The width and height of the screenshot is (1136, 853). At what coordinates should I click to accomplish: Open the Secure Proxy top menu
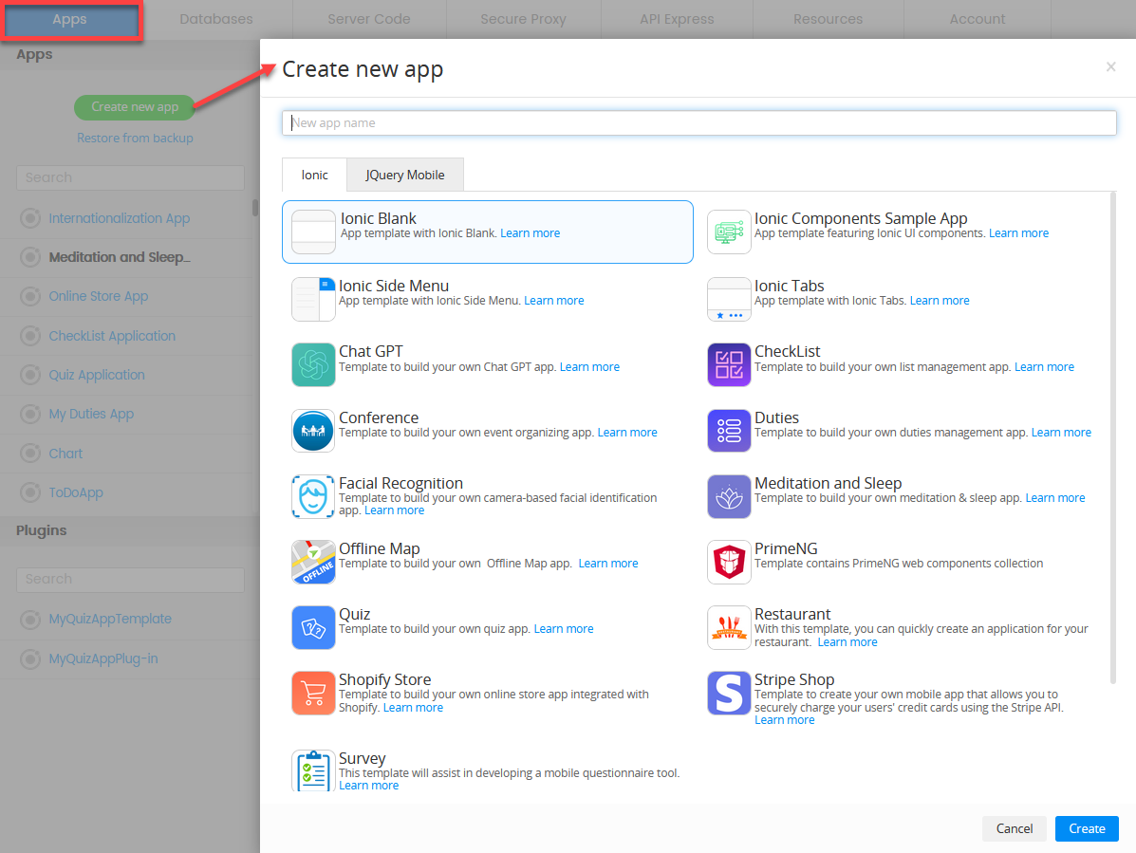(523, 20)
